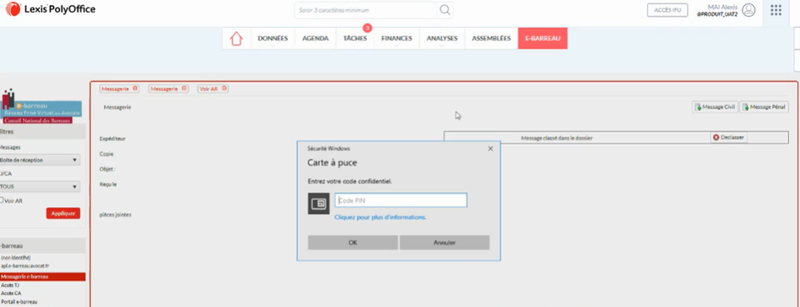This screenshot has height=307, width=800.
Task: Click the Tâches notification badge
Action: (x=367, y=28)
